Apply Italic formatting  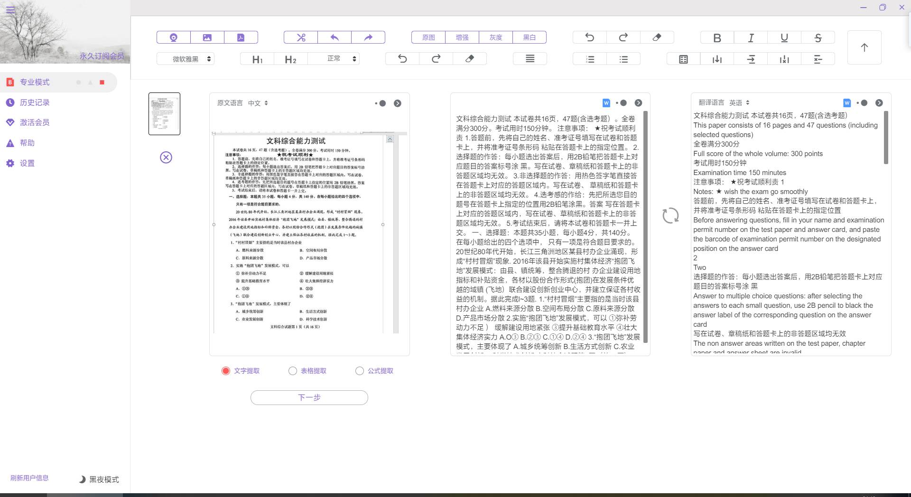pyautogui.click(x=751, y=38)
